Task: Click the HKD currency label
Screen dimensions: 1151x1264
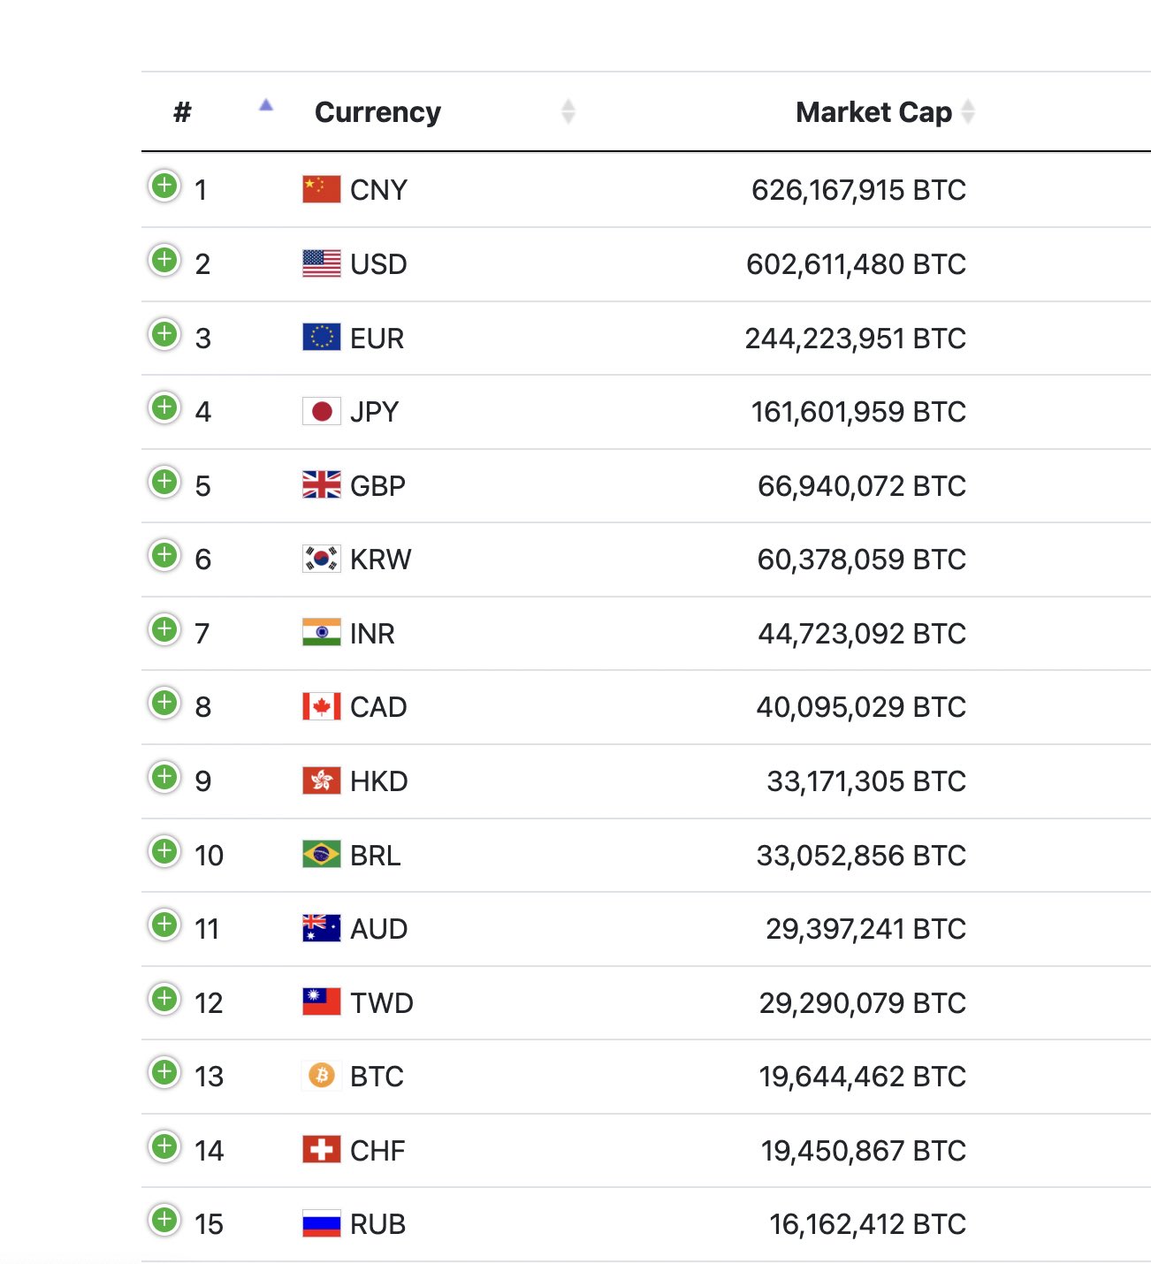Action: 378,781
